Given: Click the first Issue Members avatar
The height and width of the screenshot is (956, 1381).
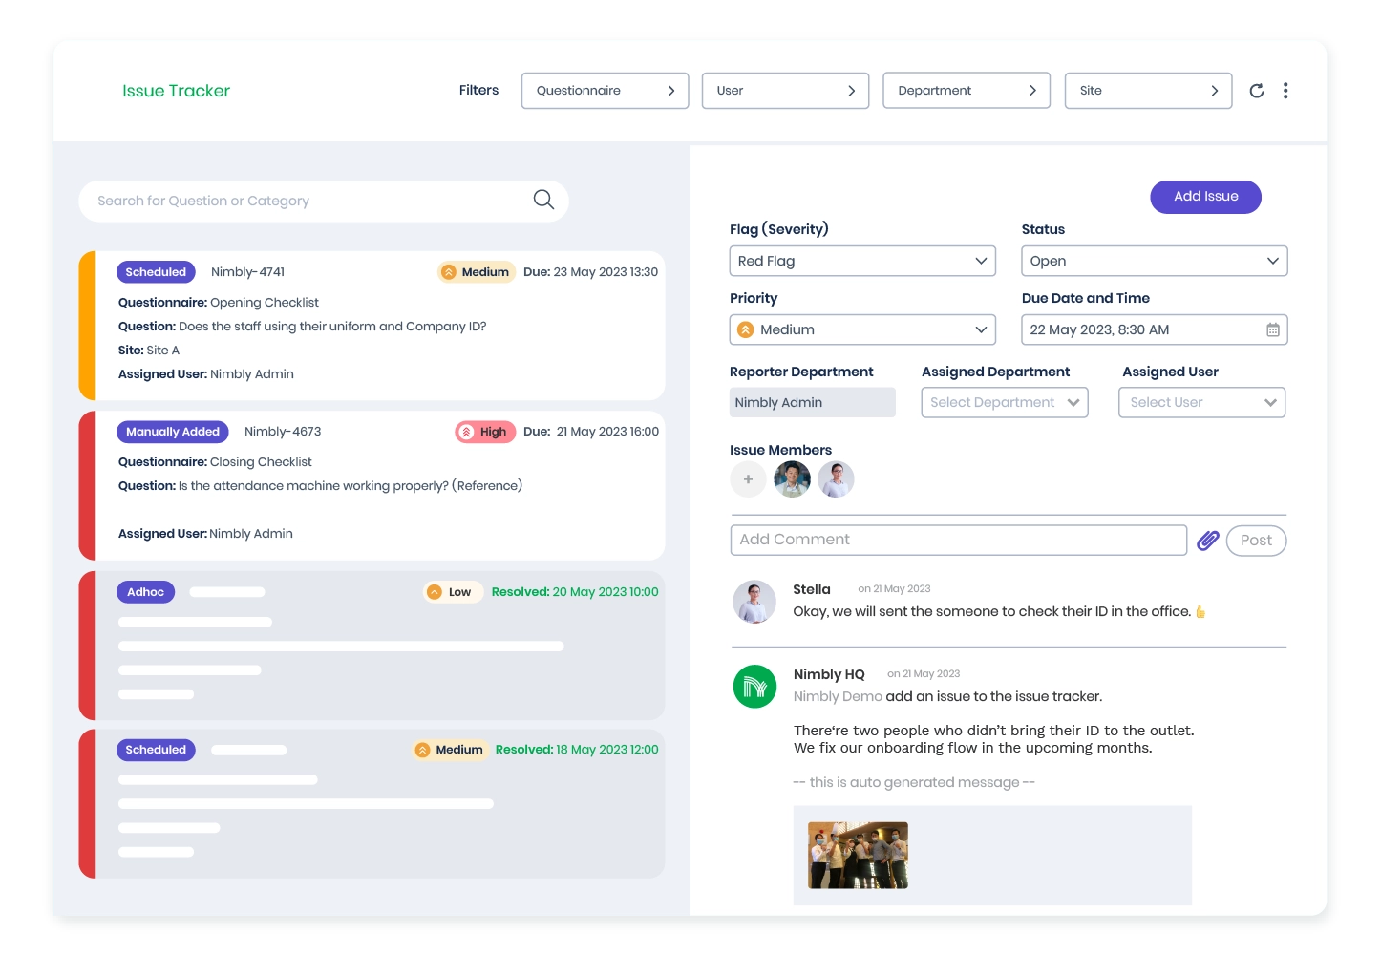Looking at the screenshot, I should click(x=792, y=478).
